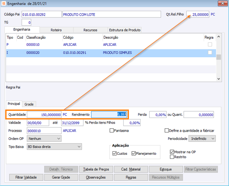Click the list scroll down arrow

(219, 79)
